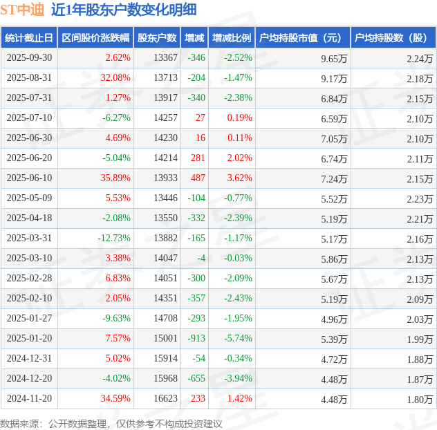
Task: Click the market value 4.72万
Action: (334, 359)
